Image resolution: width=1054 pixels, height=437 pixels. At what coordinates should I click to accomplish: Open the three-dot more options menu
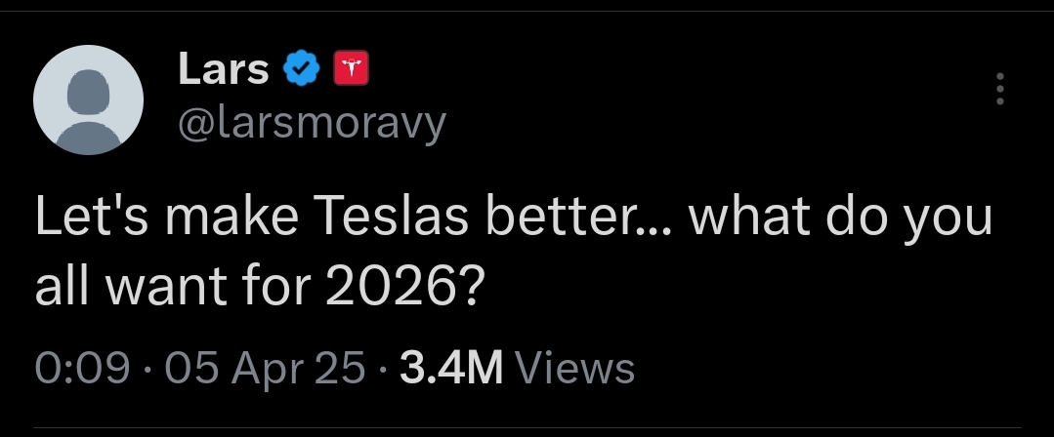pos(998,91)
